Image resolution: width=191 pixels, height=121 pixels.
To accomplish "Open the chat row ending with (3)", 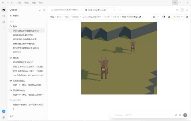I will [27, 48].
